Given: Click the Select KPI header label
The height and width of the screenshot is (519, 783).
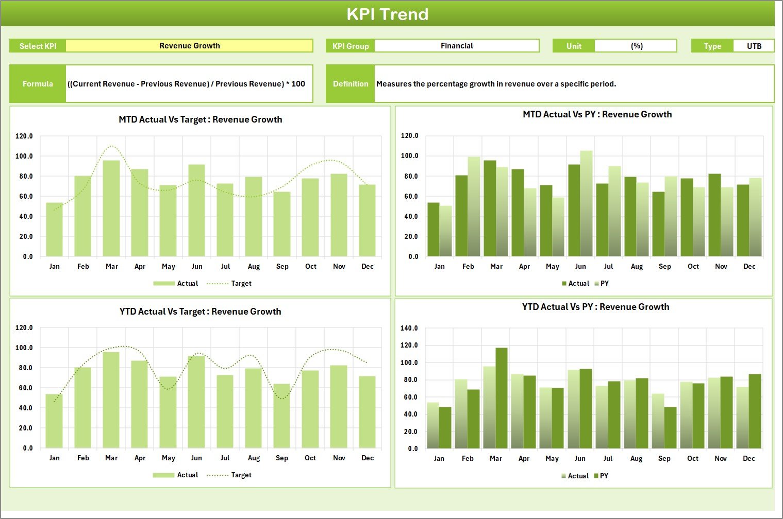Looking at the screenshot, I should (37, 45).
